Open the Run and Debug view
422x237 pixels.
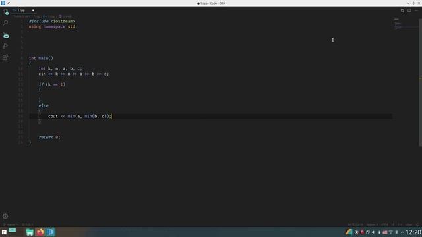point(5,46)
